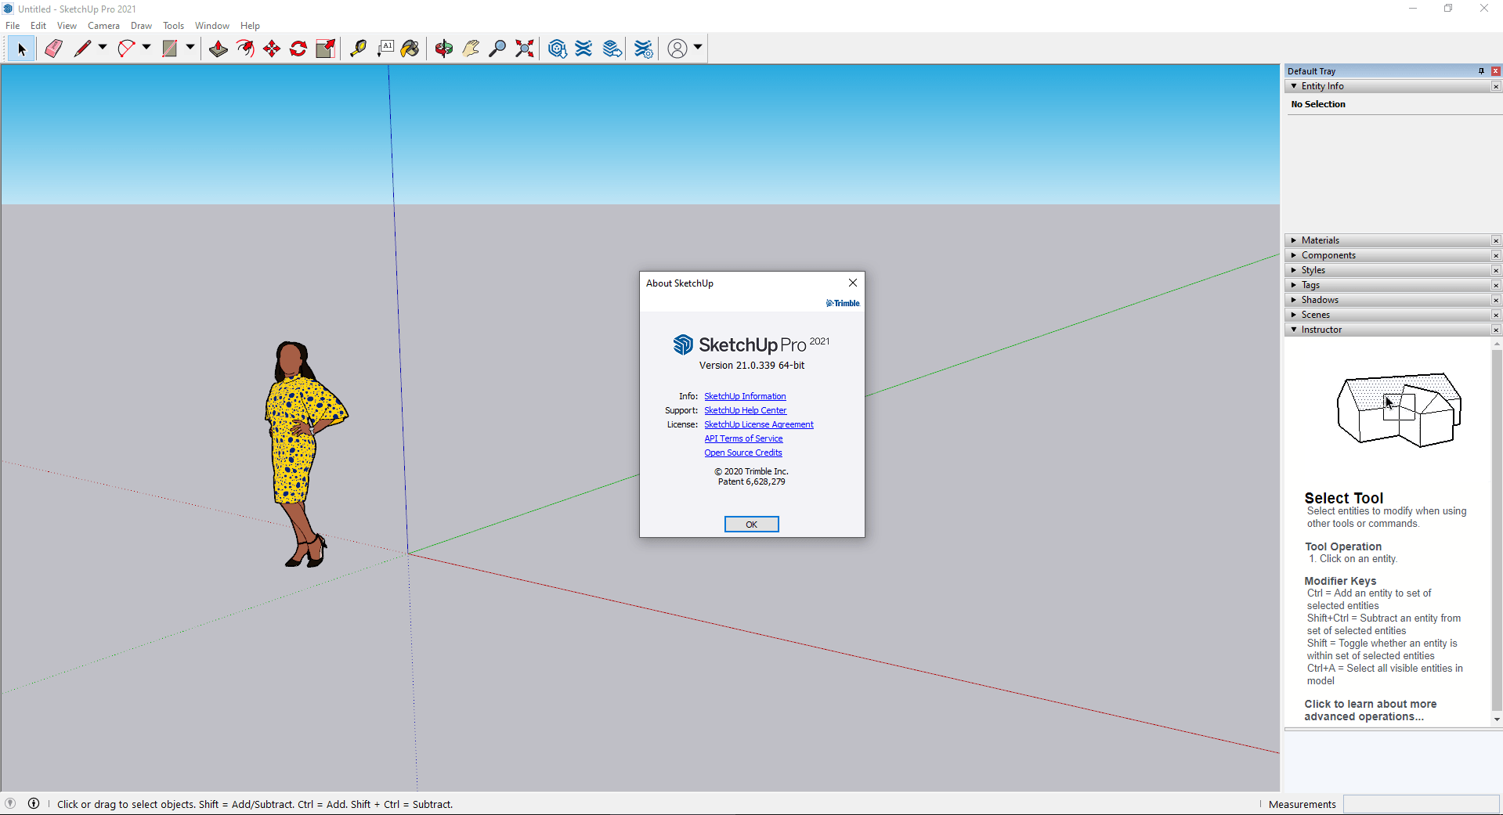Image resolution: width=1503 pixels, height=815 pixels.
Task: Activate the Paint Bucket tool
Action: (x=410, y=49)
